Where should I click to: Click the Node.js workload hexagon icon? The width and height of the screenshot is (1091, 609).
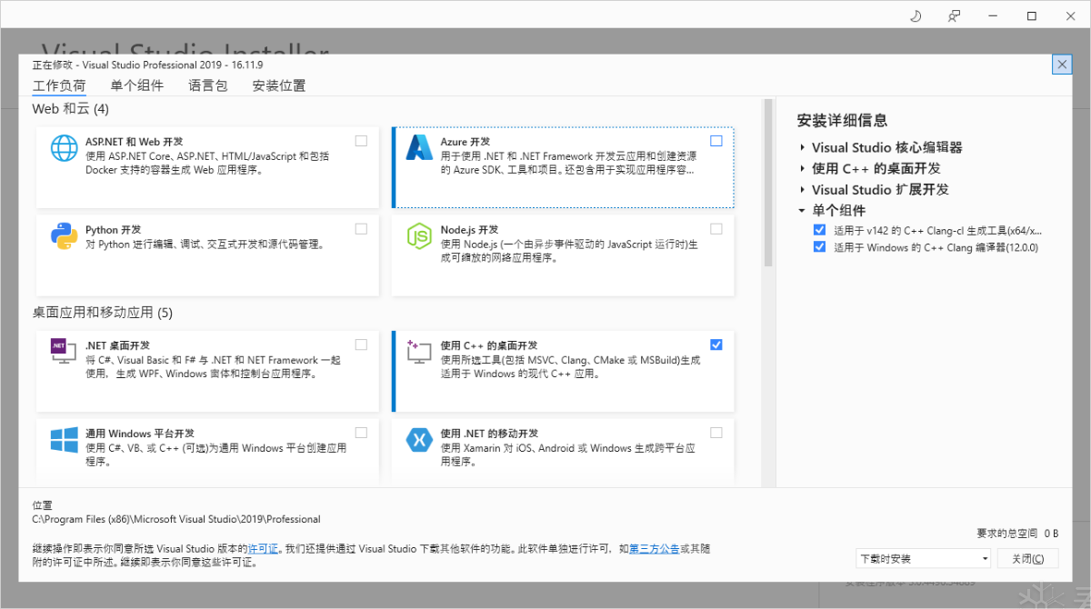coord(419,235)
